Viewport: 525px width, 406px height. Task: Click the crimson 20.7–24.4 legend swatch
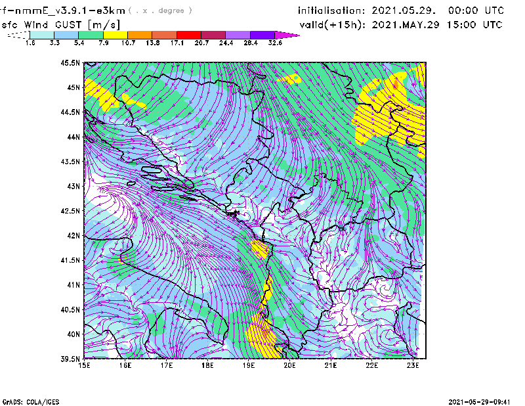[213, 35]
